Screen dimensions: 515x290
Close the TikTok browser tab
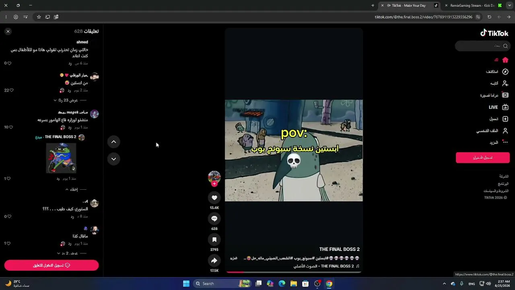(382, 6)
